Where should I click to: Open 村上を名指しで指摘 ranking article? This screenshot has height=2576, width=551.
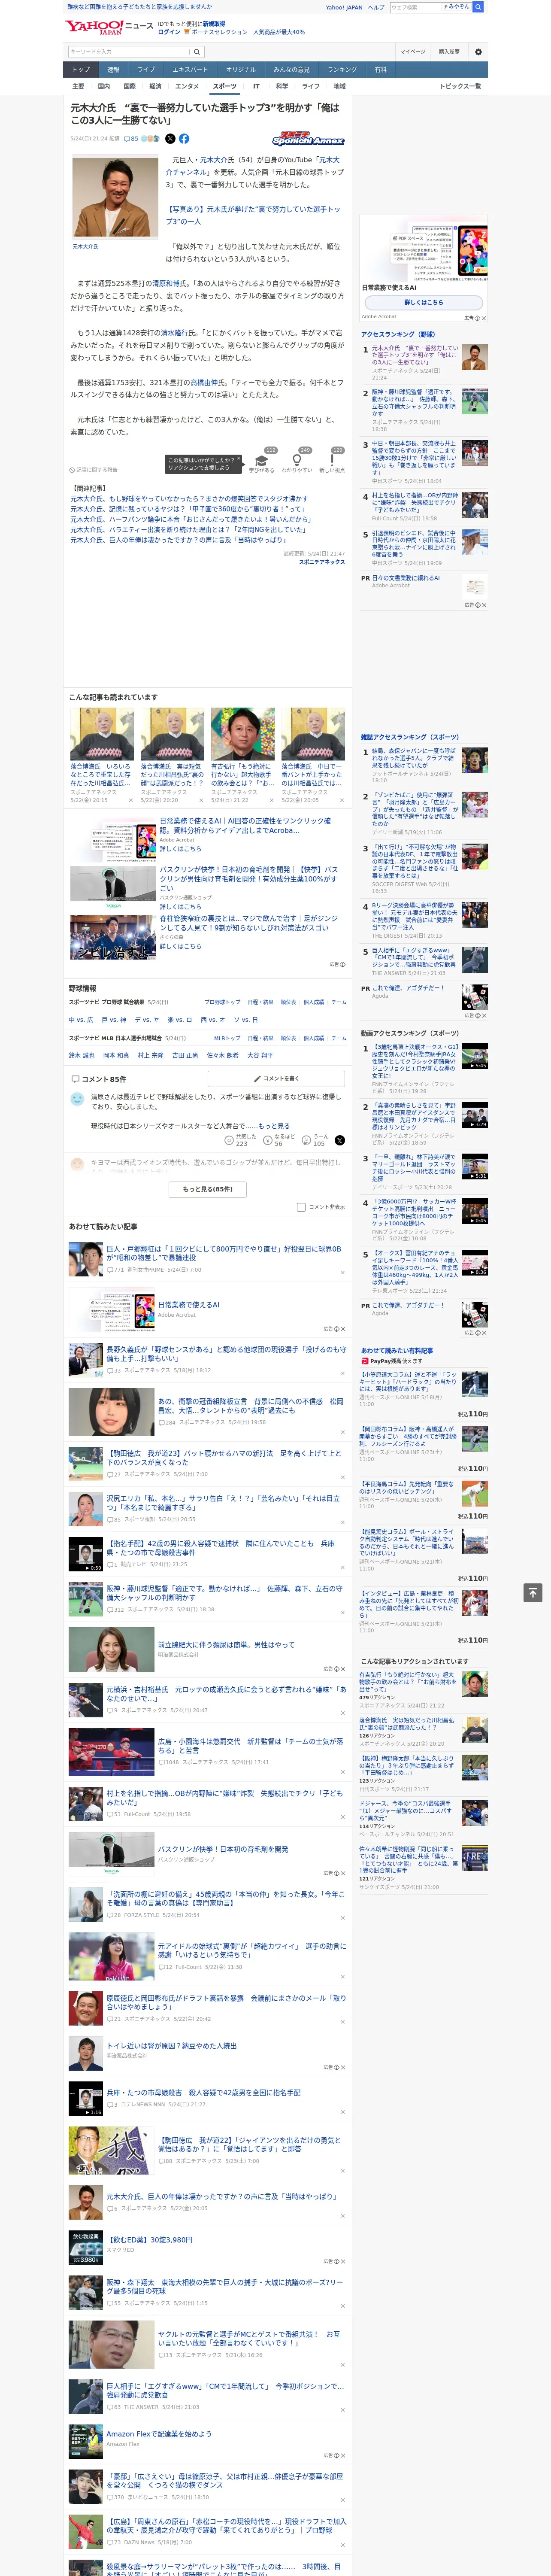pos(415,501)
